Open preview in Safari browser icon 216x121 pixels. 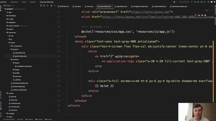point(205,15)
